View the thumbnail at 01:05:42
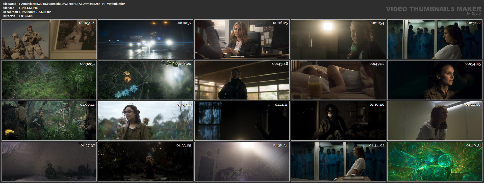This screenshot has height=183, width=484. (x=145, y=121)
